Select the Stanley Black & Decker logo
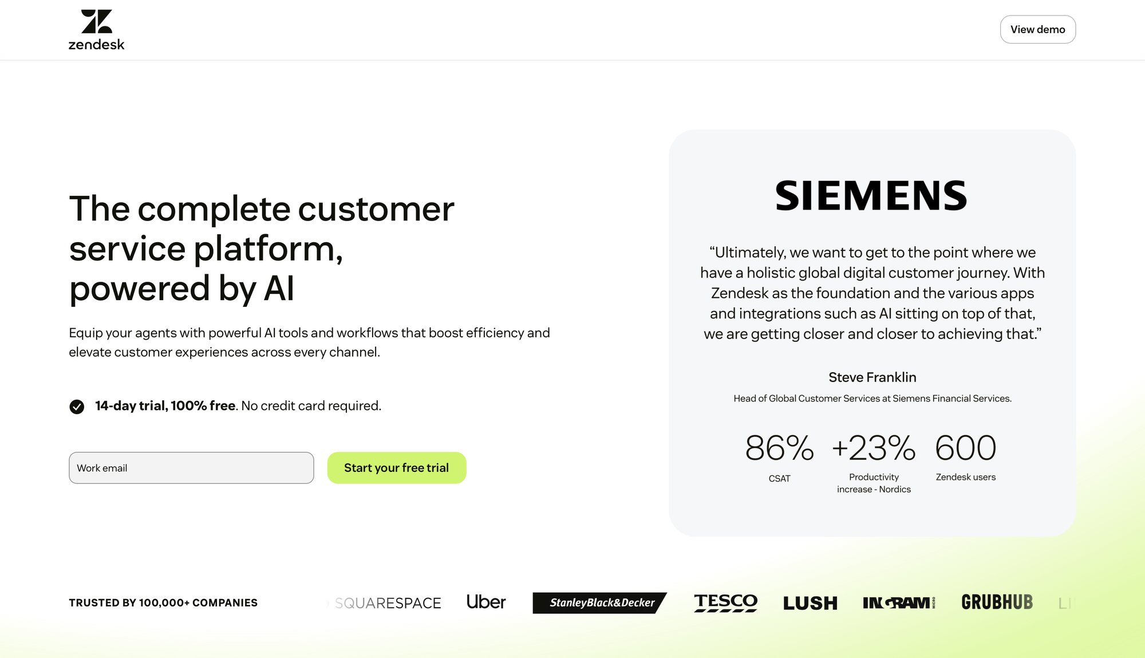1145x658 pixels. 598,603
